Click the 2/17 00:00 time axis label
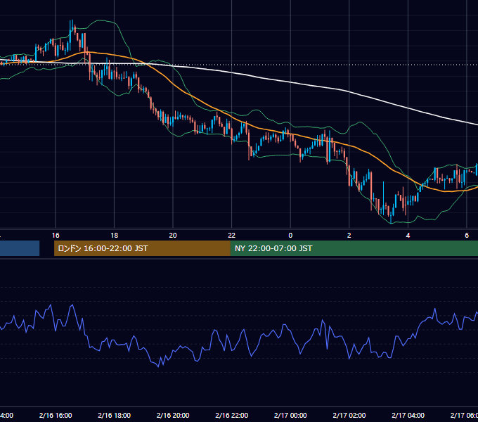The width and height of the screenshot is (478, 422). tap(290, 415)
